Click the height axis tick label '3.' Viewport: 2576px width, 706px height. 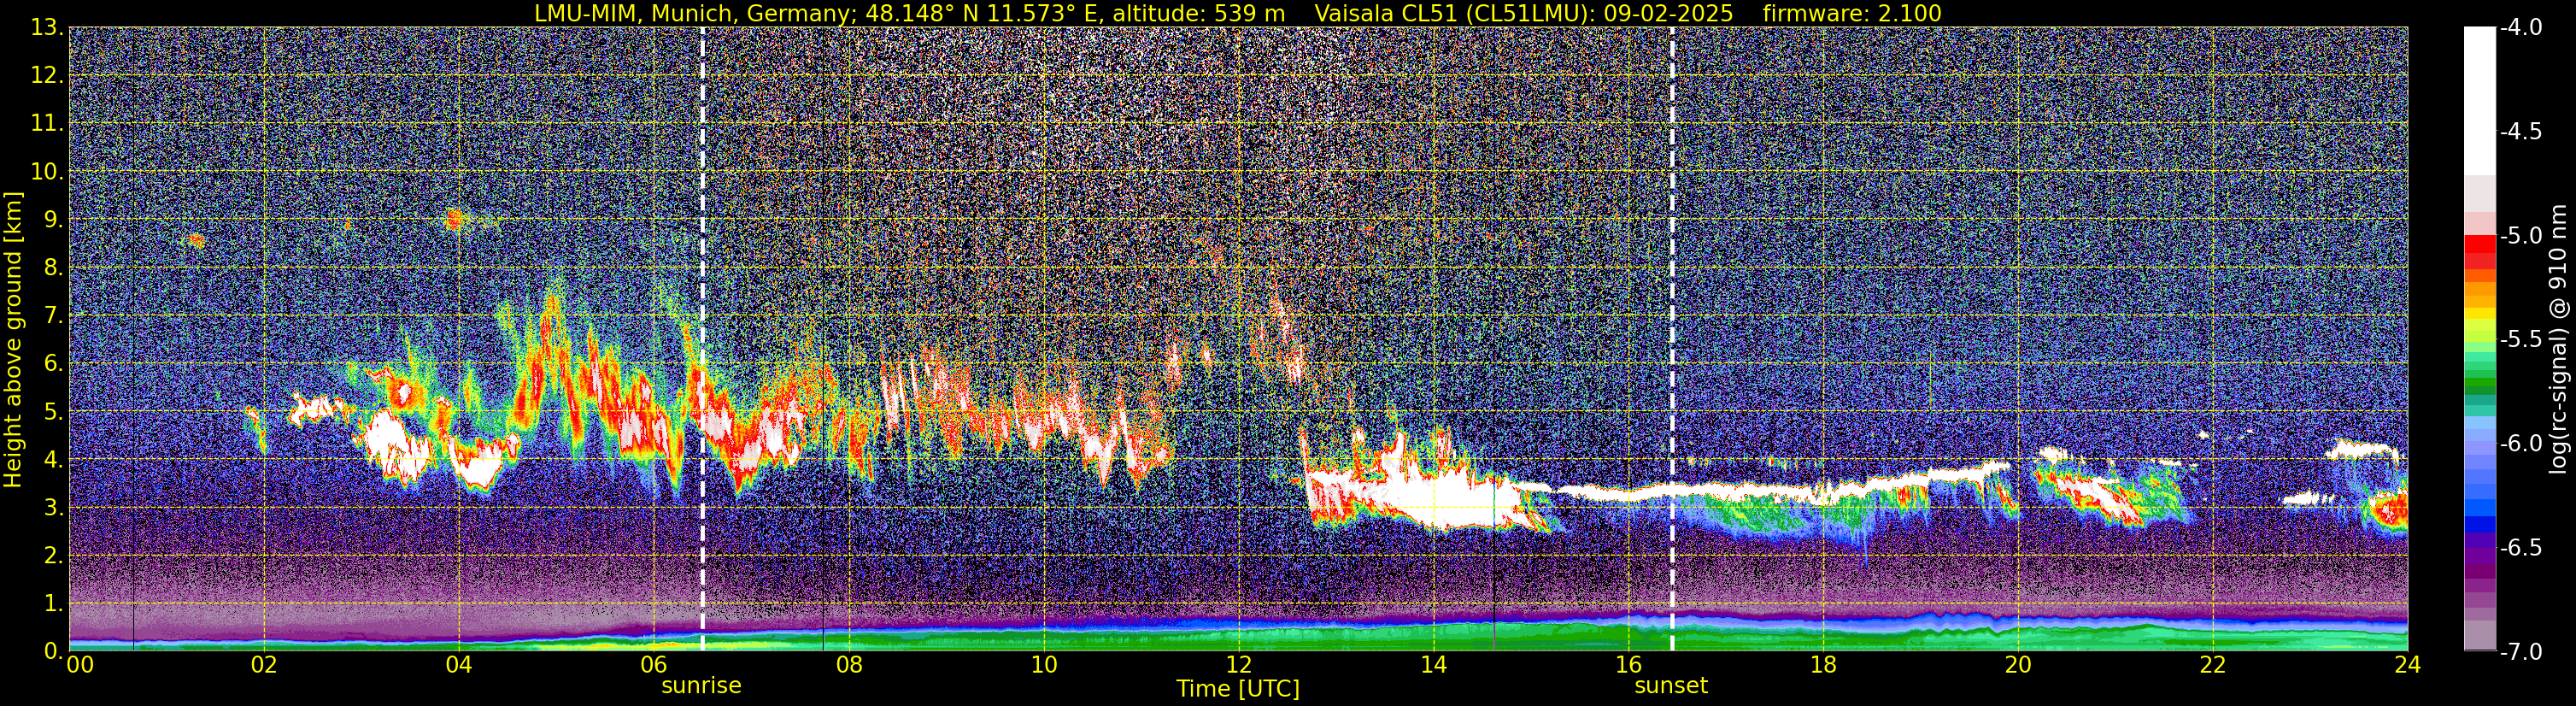coord(53,507)
